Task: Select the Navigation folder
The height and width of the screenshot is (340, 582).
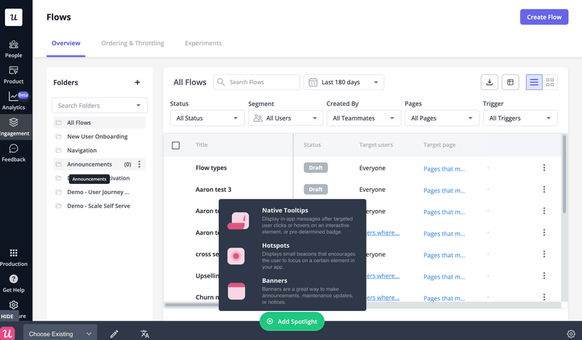Action: pyautogui.click(x=100, y=150)
